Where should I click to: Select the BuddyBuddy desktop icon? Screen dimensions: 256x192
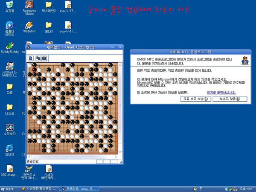(x=10, y=48)
